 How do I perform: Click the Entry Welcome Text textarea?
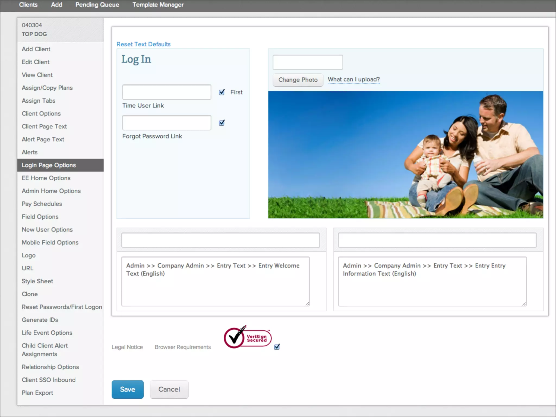(215, 282)
